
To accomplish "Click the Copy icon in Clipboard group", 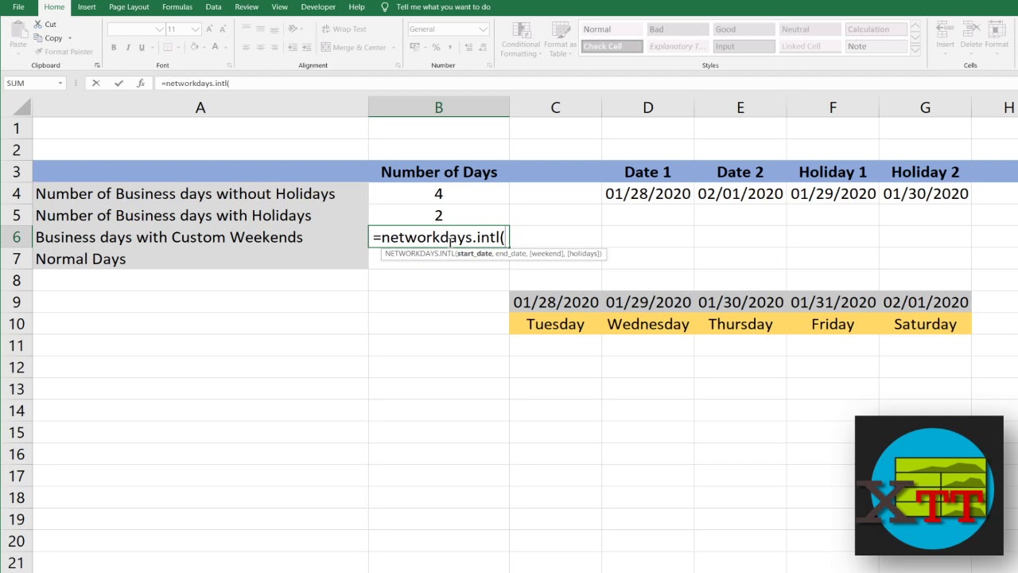I will coord(38,38).
